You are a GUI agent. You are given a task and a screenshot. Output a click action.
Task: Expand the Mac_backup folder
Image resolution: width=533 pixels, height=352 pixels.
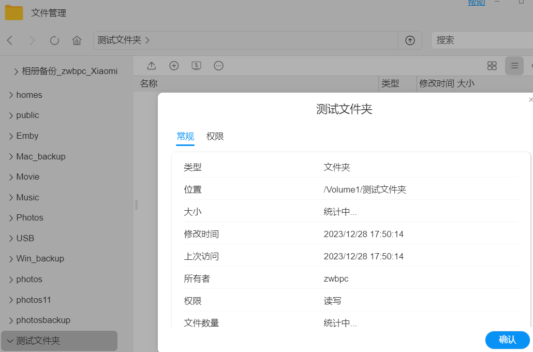[x=11, y=156]
